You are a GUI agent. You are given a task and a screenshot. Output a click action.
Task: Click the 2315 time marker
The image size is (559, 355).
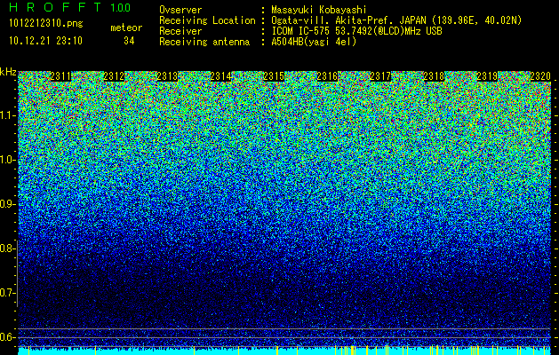click(274, 76)
